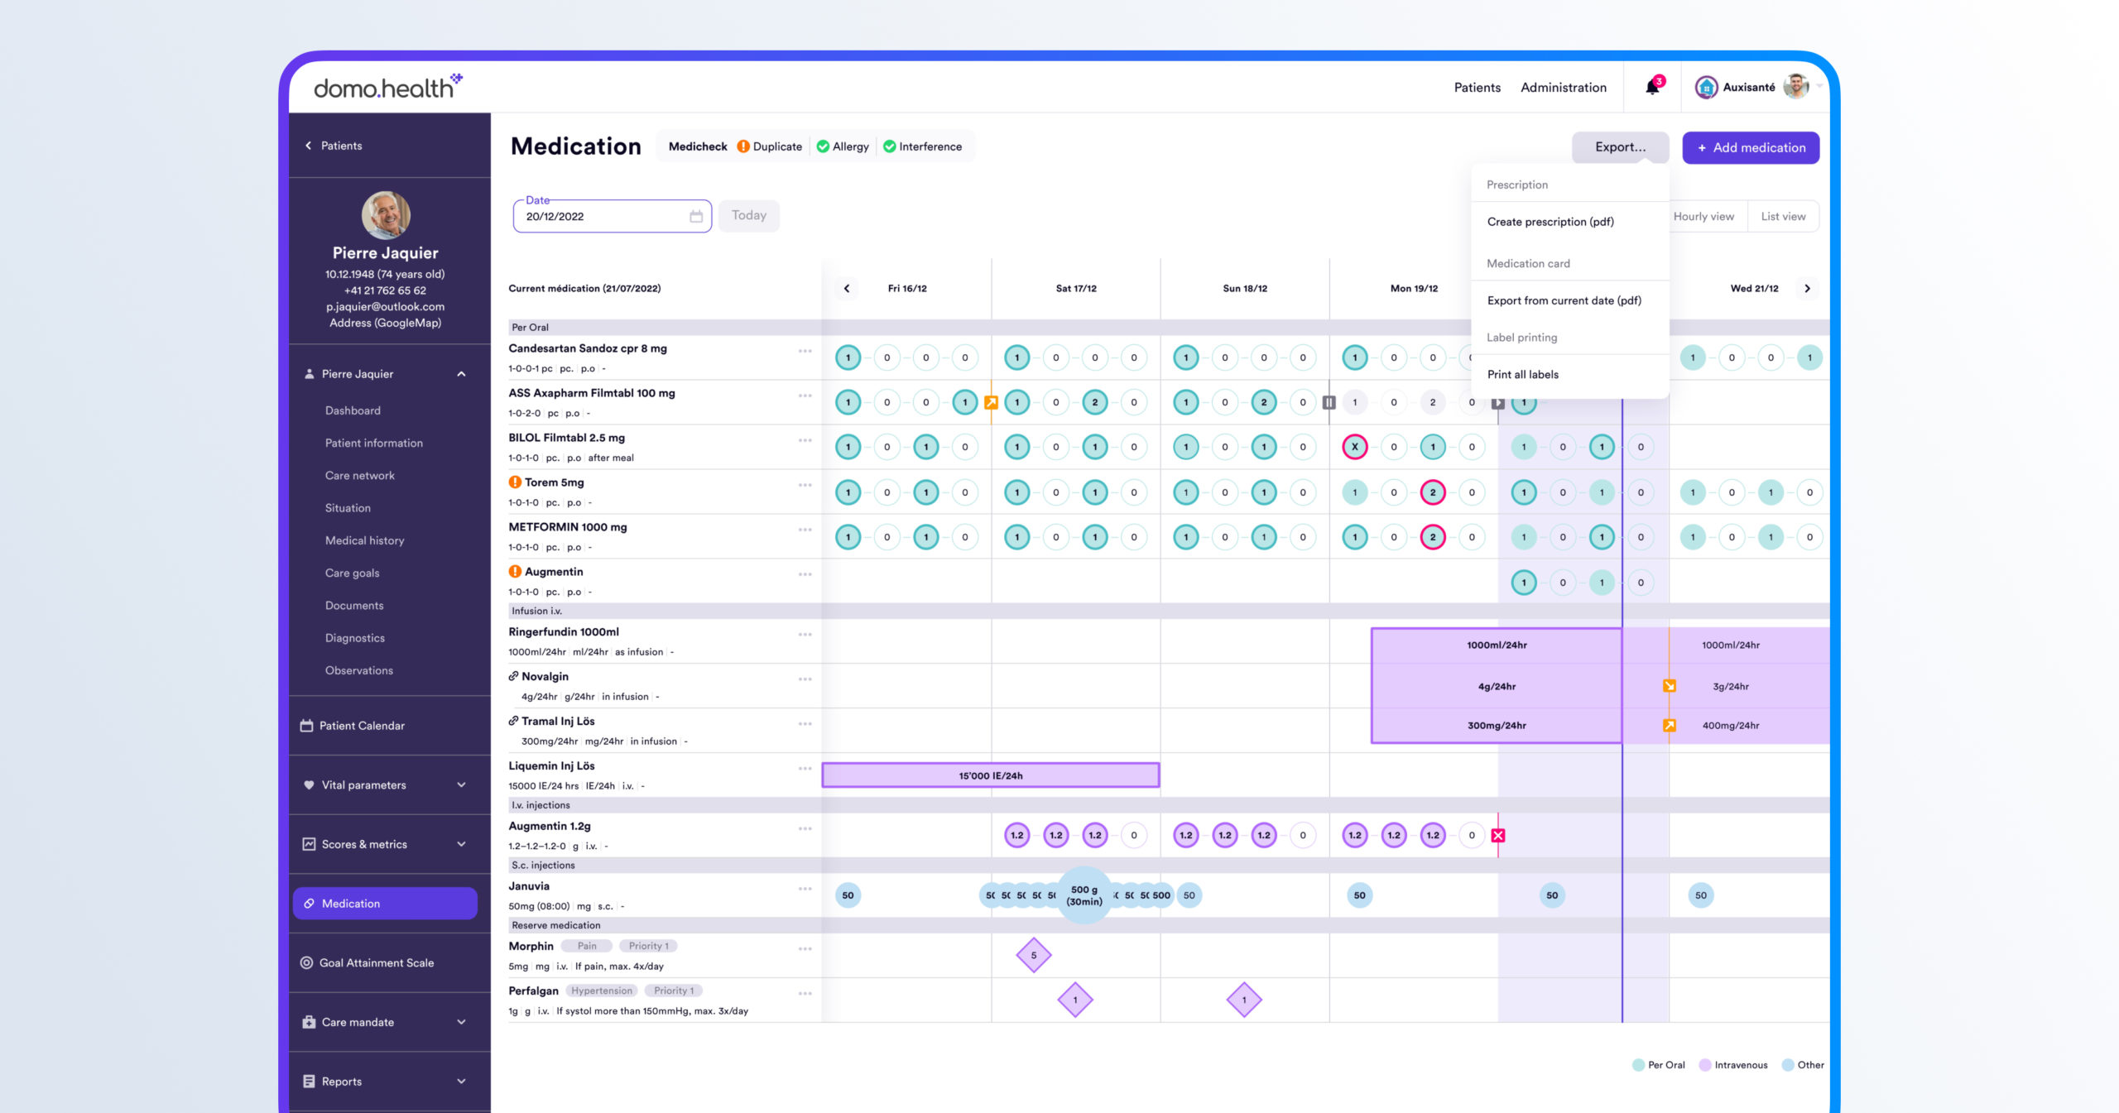Toggle the Interference medicheck indicator
Image resolution: width=2119 pixels, height=1113 pixels.
coord(922,146)
